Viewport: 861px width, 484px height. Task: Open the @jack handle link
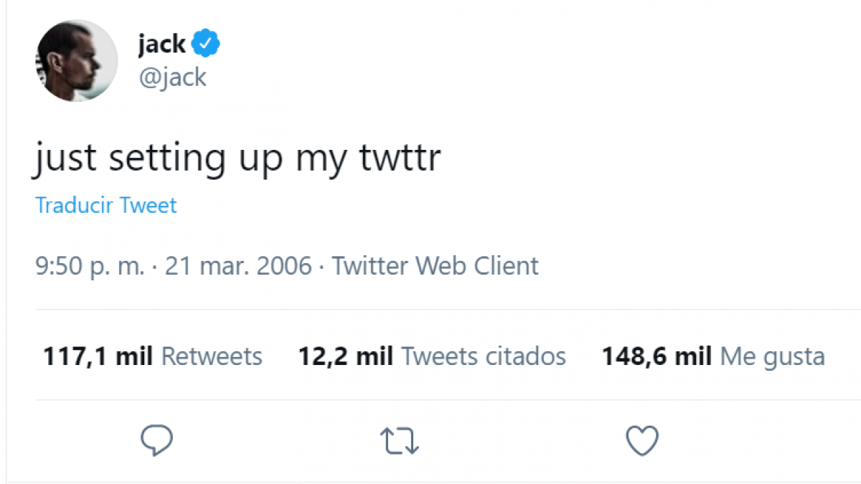[172, 76]
